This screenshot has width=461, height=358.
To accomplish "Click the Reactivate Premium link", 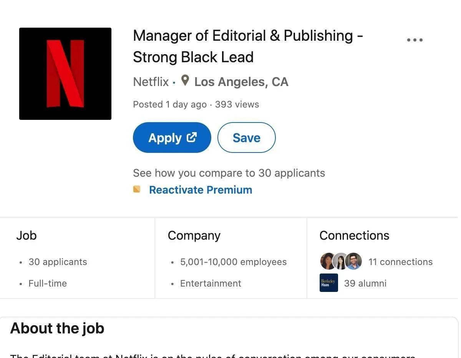I will 201,190.
